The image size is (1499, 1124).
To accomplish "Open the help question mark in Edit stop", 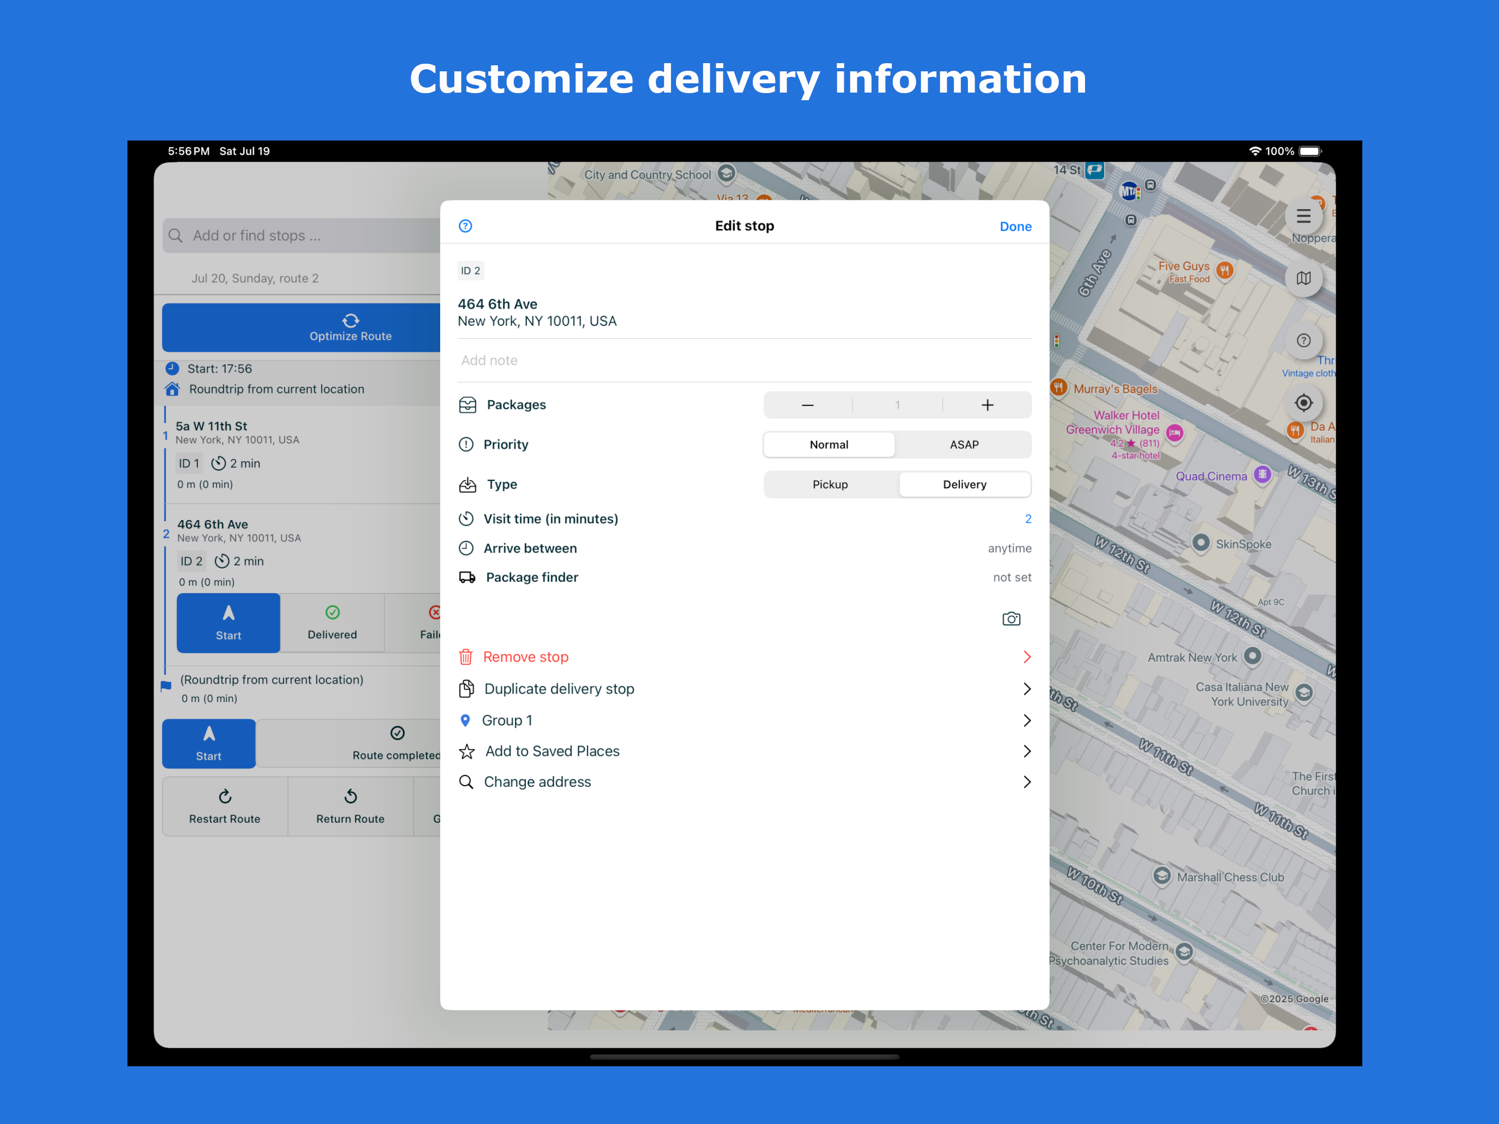I will coord(466,227).
